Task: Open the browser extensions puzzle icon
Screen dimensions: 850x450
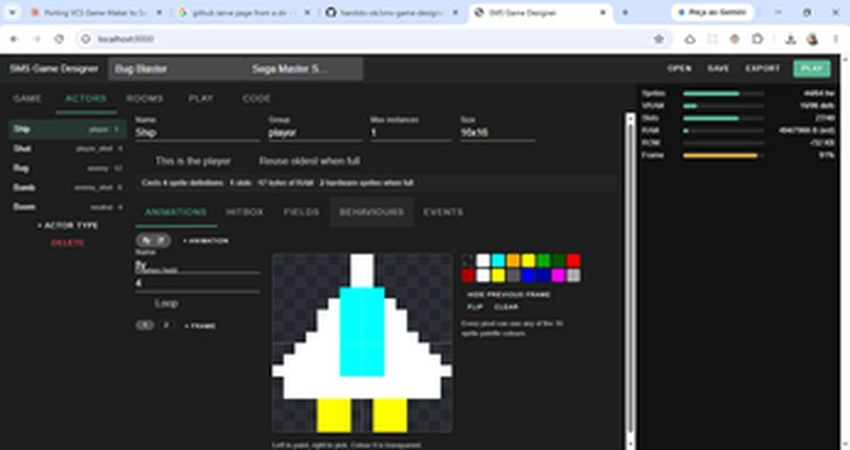Action: coord(757,39)
